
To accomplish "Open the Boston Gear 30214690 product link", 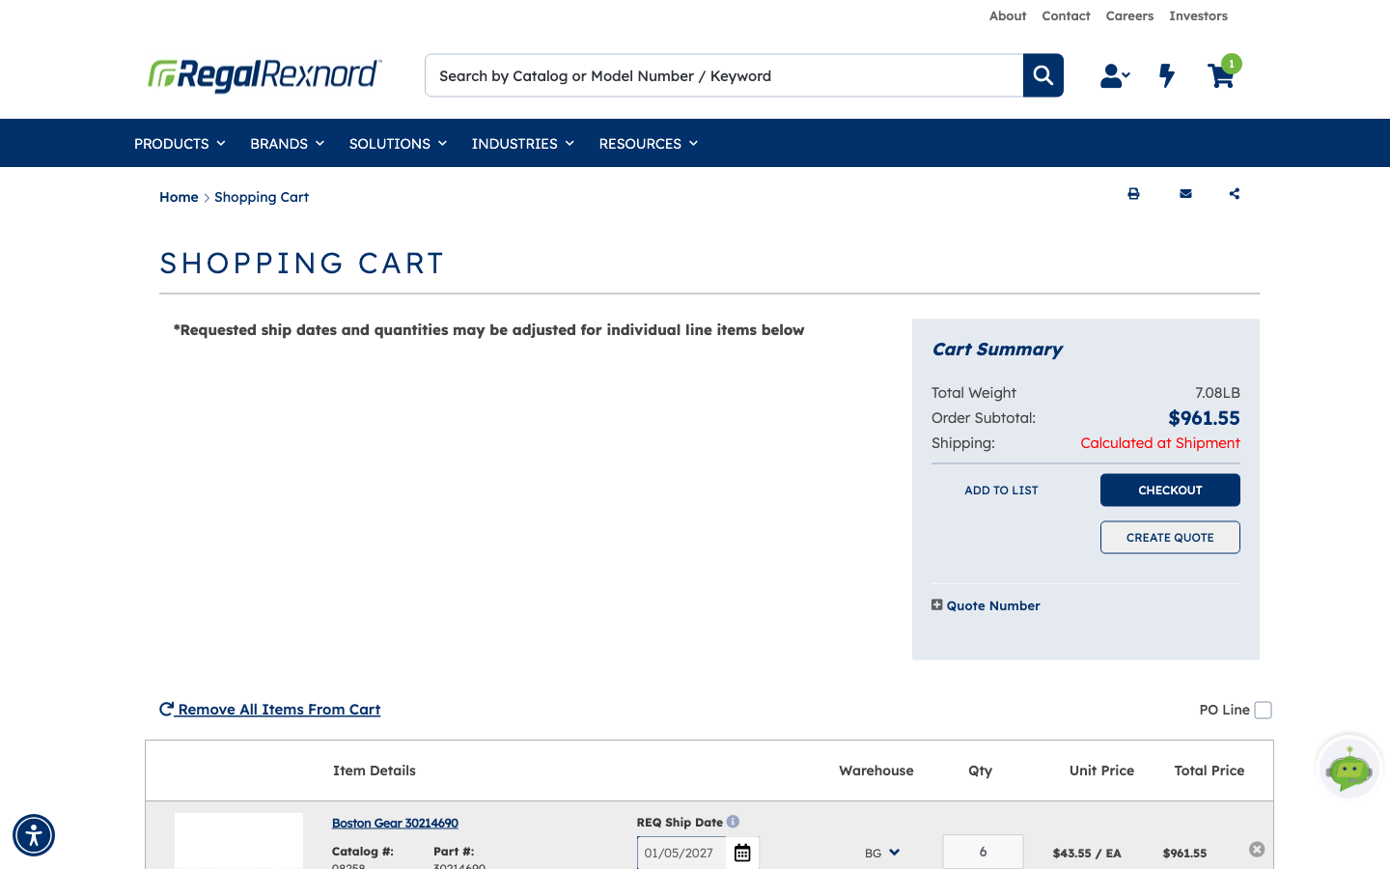I will [395, 824].
